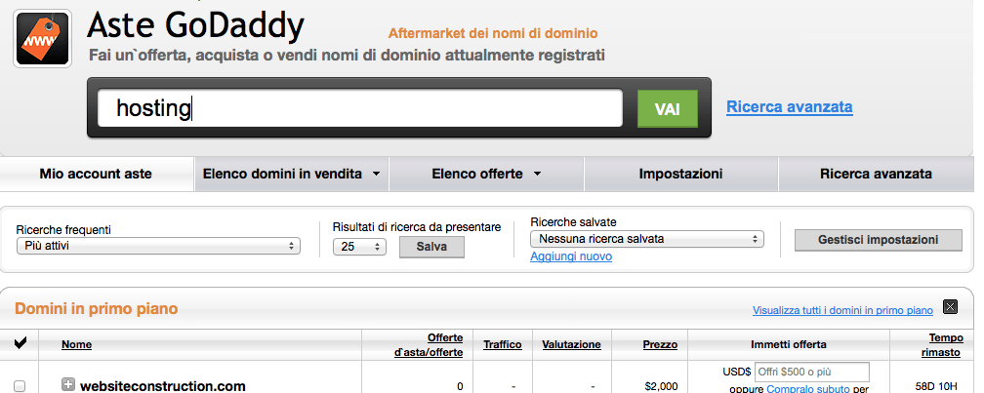Sort by the Nome column header
984x393 pixels.
tap(76, 344)
